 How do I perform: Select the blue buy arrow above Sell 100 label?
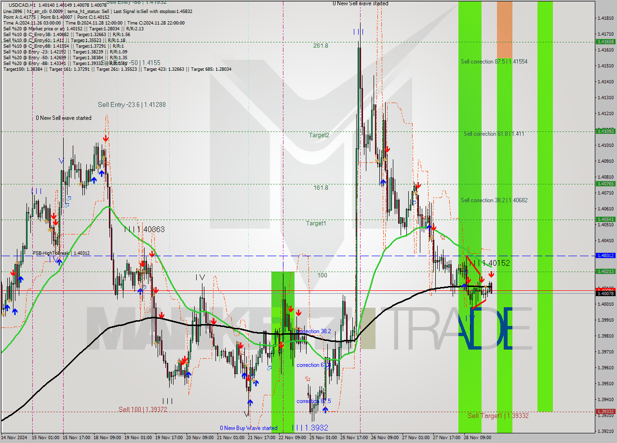coord(188,374)
